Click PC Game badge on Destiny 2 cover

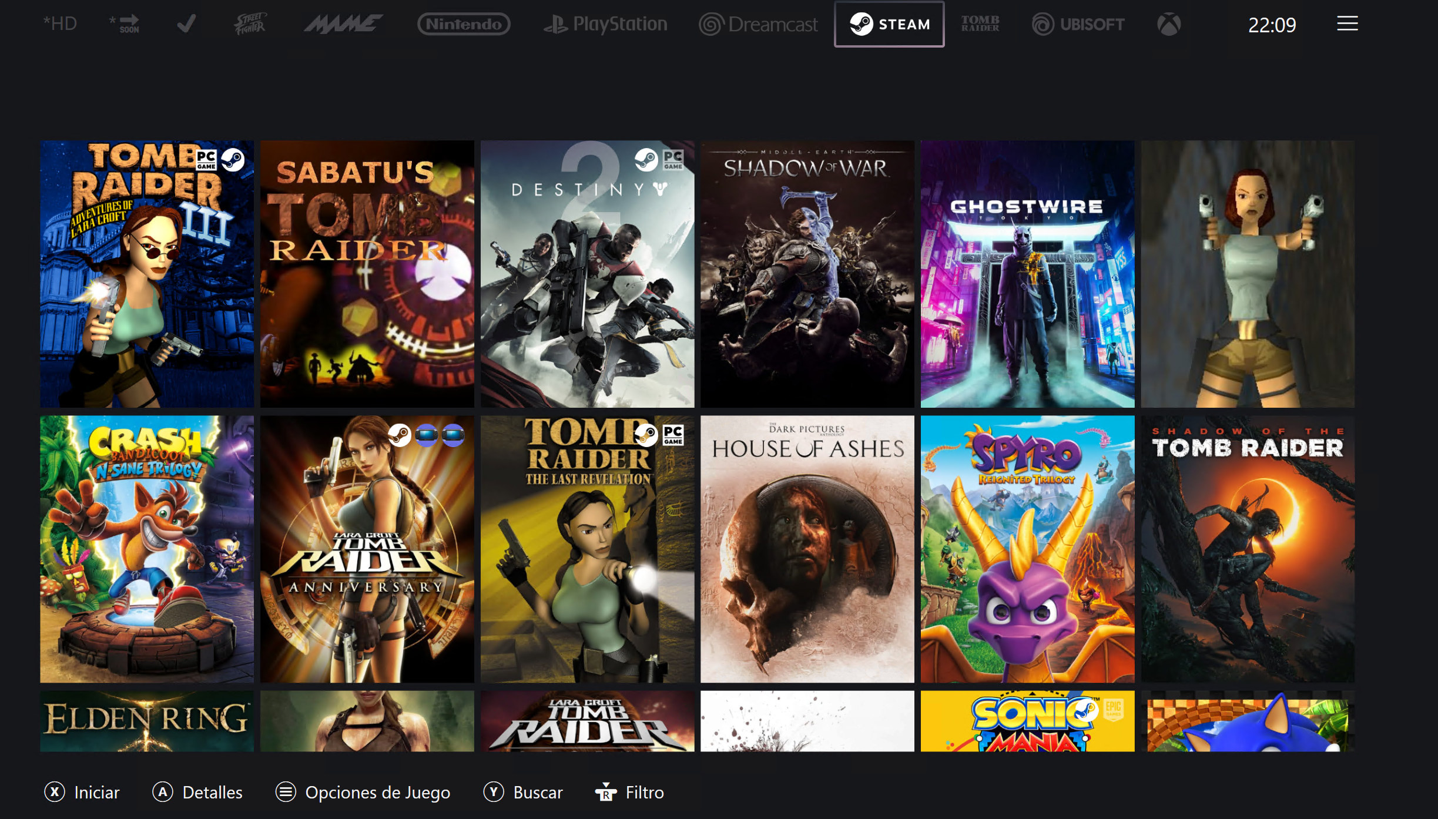click(673, 160)
